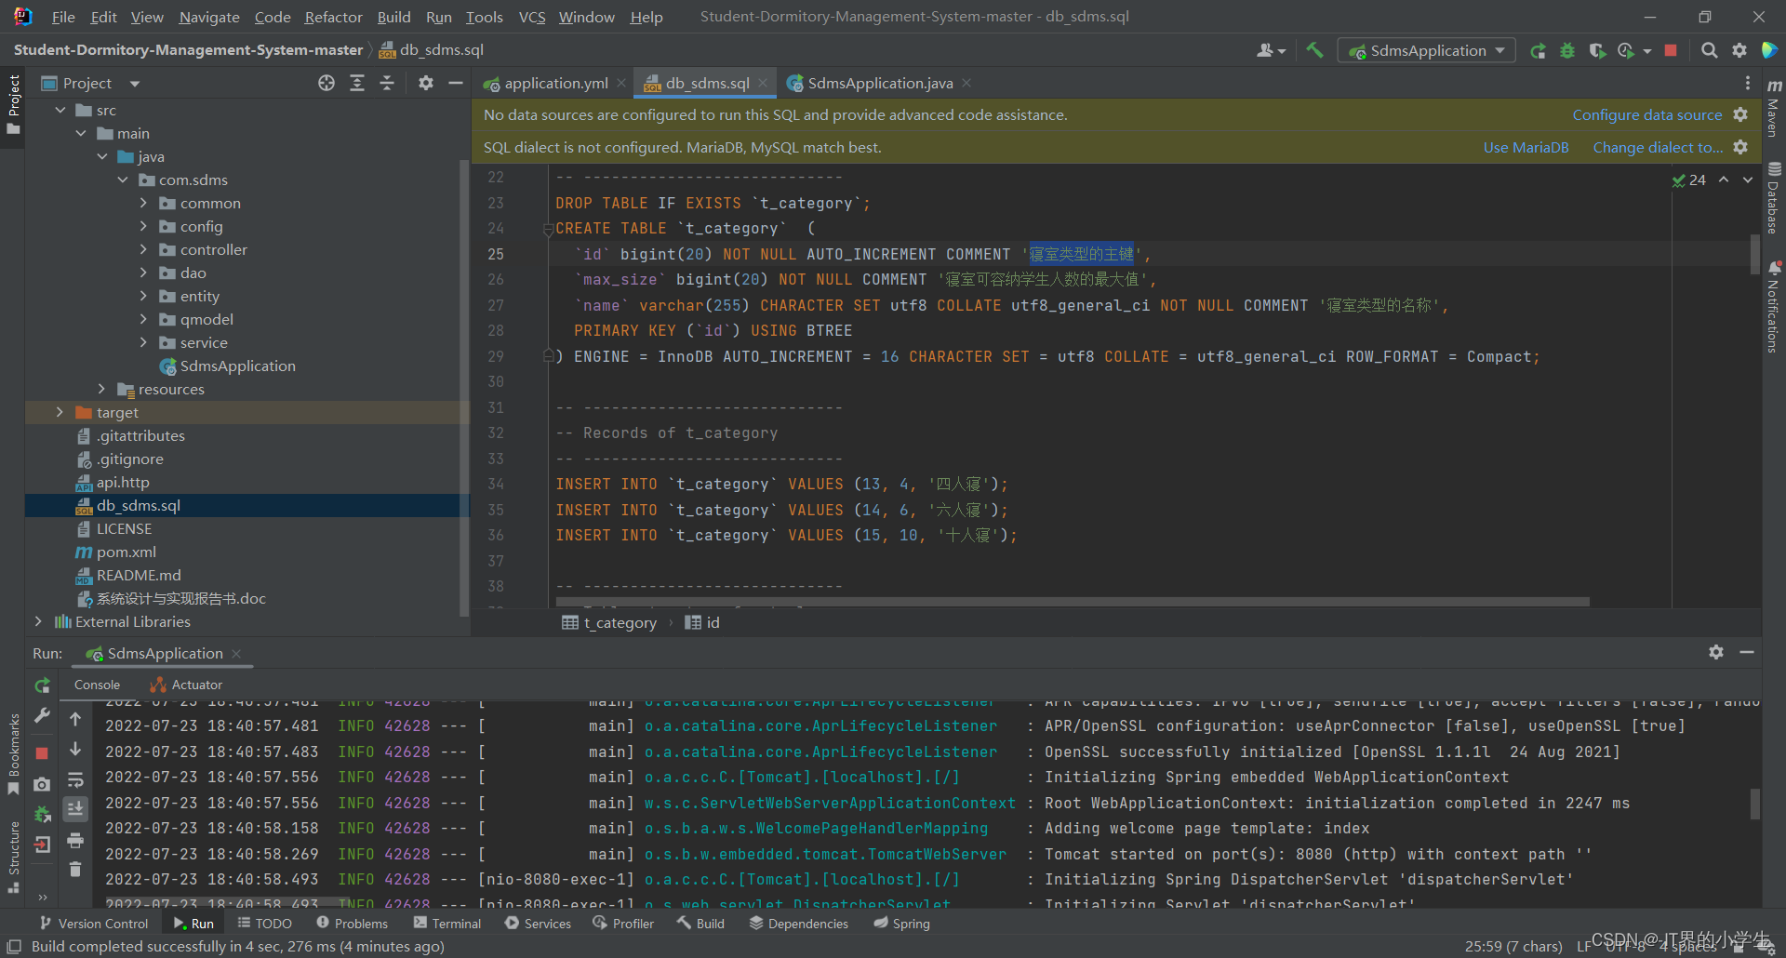Viewport: 1786px width, 958px height.
Task: Expand the controller package
Action: pyautogui.click(x=143, y=249)
